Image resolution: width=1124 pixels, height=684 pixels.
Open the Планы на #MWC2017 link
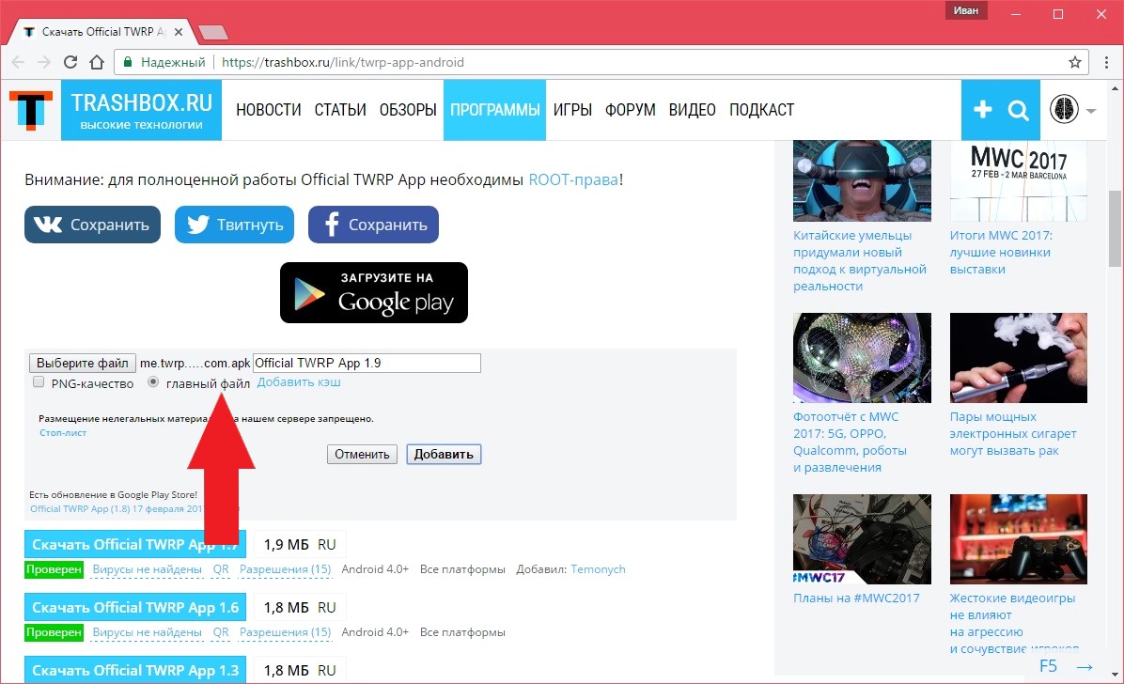pos(856,598)
